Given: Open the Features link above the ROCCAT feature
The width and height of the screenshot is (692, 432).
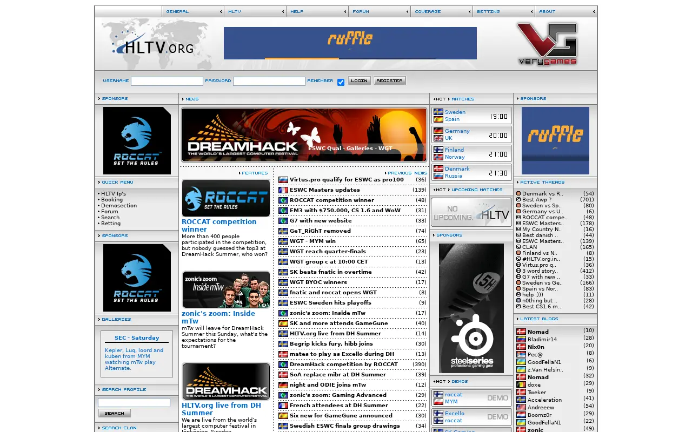Looking at the screenshot, I should pos(255,173).
